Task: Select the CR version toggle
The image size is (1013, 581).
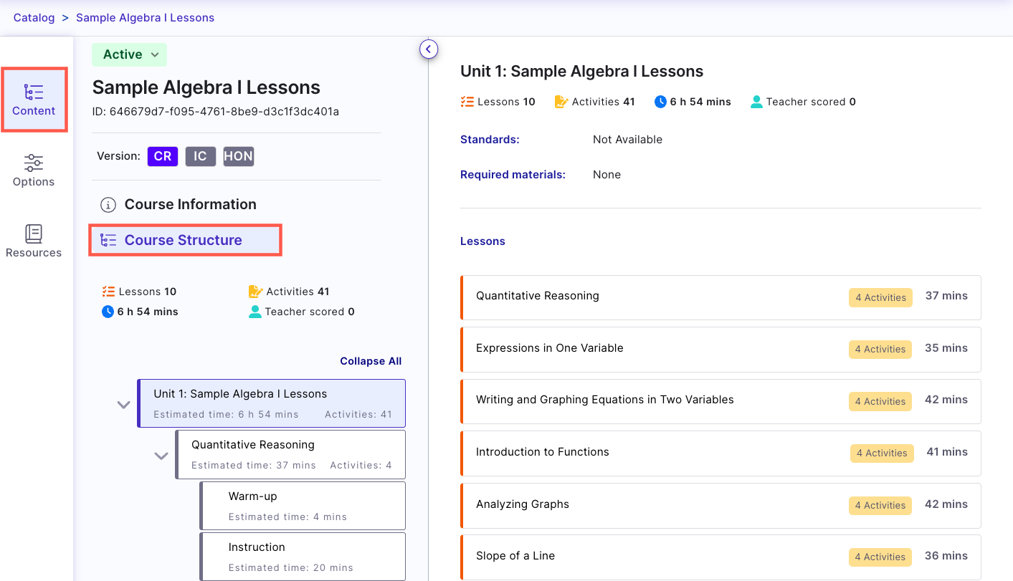Action: point(163,156)
